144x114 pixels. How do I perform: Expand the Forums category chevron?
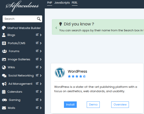click(x=41, y=51)
